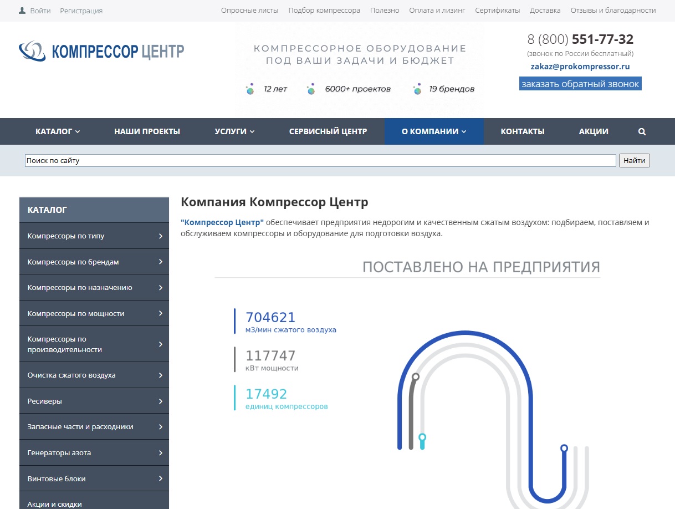Expand Запасные части и расходники arrow
This screenshot has width=675, height=509.
(161, 427)
